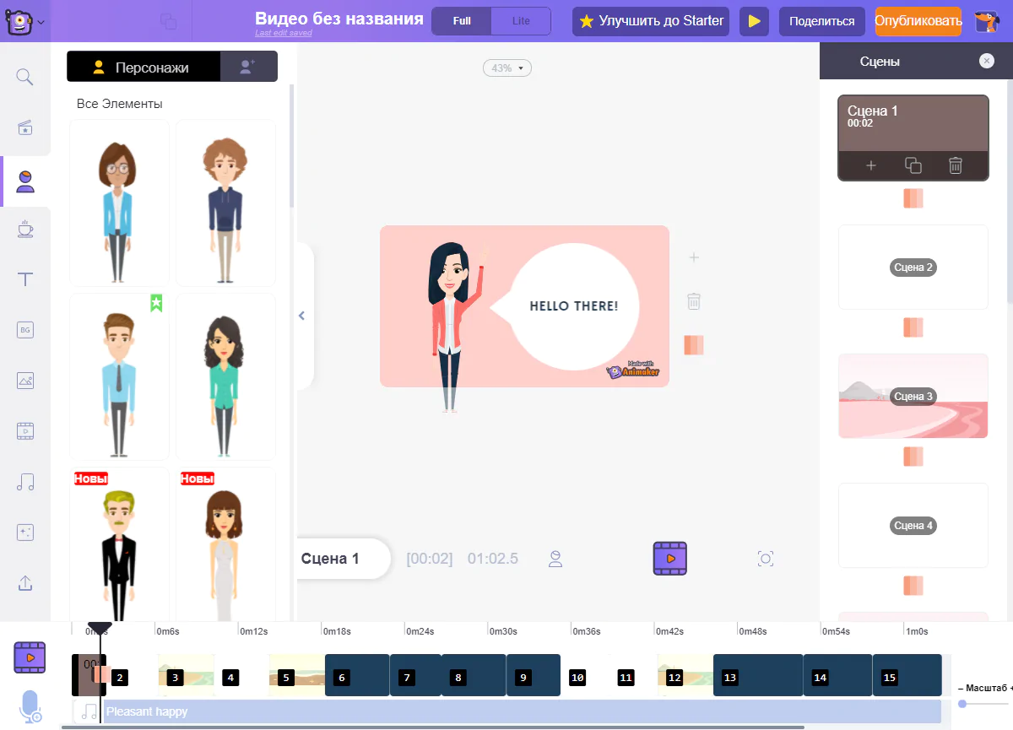Open the 43% zoom dropdown

coord(507,68)
